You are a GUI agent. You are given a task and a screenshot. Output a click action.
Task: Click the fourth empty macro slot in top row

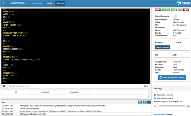pos(104,92)
